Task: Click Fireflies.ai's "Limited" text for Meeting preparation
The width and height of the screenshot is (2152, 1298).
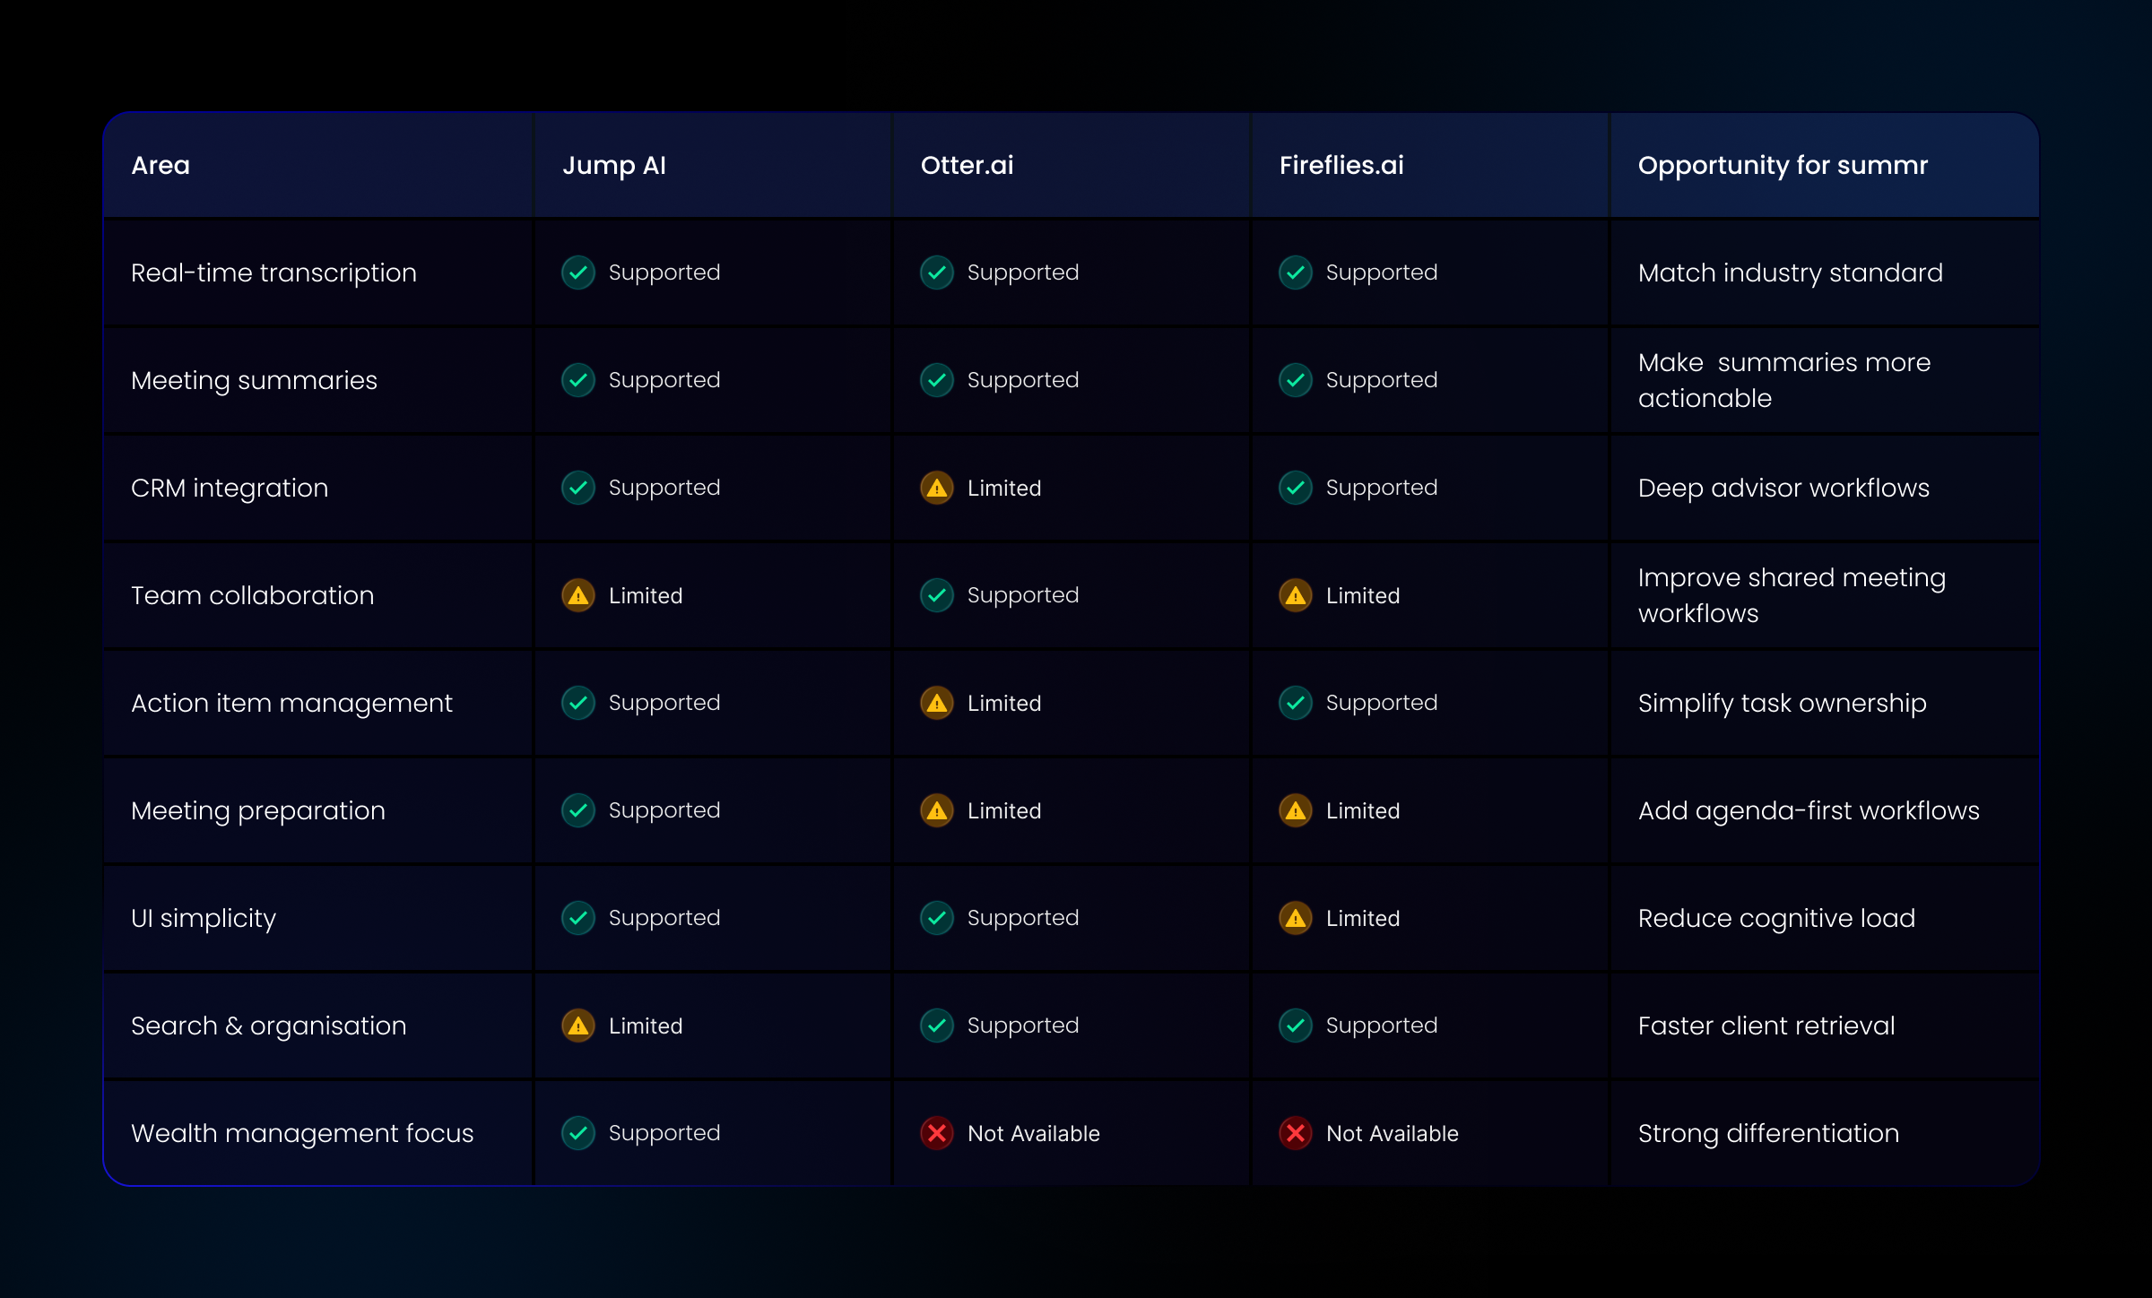Action: [1363, 811]
